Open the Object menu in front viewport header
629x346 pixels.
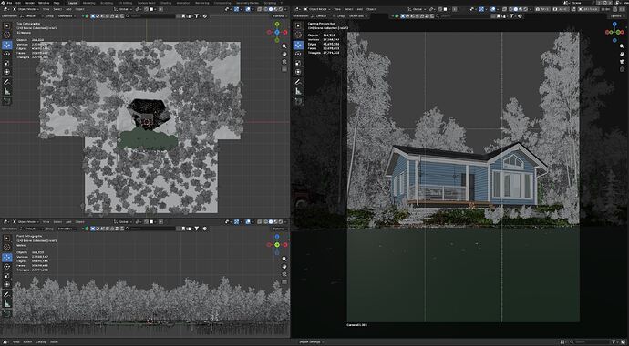click(x=80, y=221)
